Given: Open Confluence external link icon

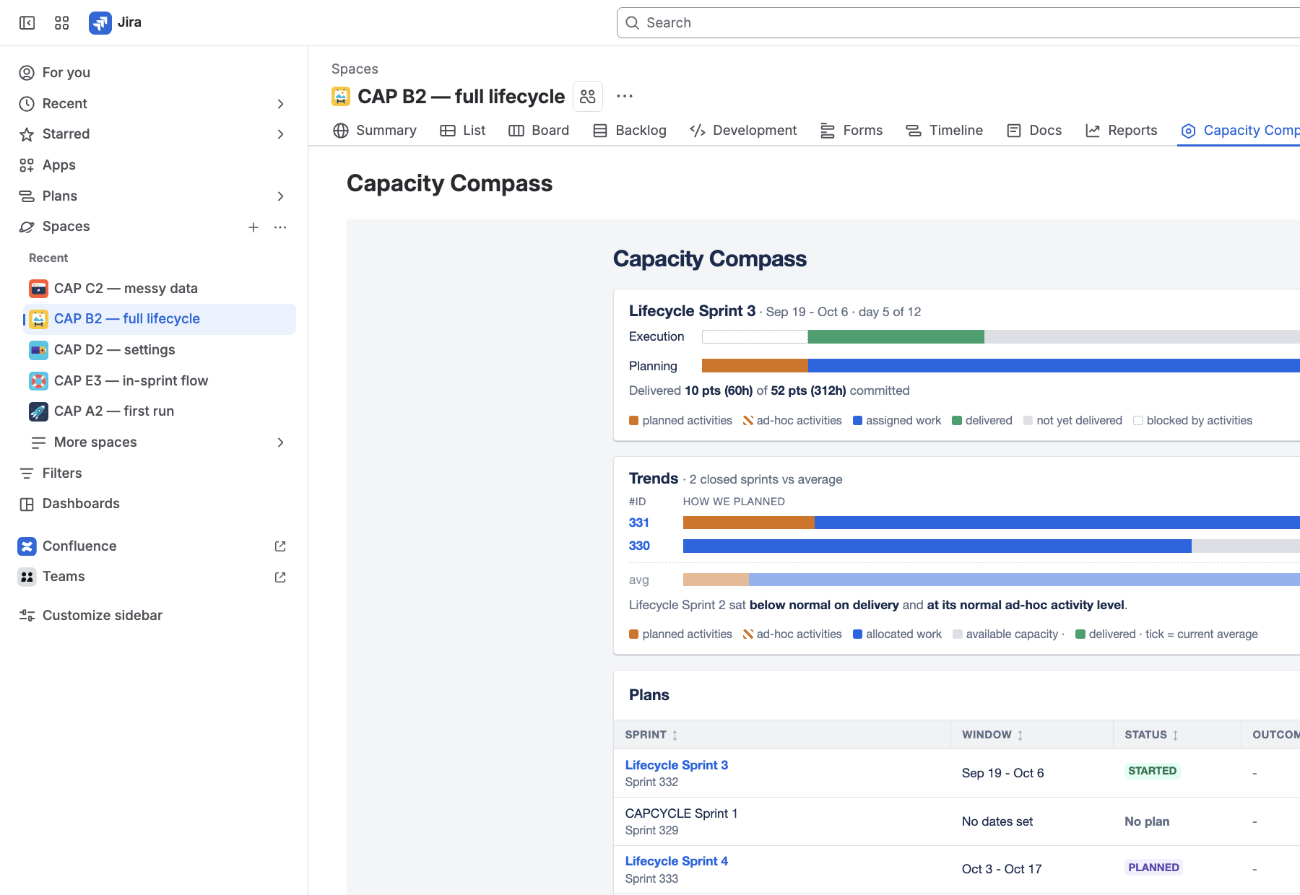Looking at the screenshot, I should pyautogui.click(x=280, y=546).
